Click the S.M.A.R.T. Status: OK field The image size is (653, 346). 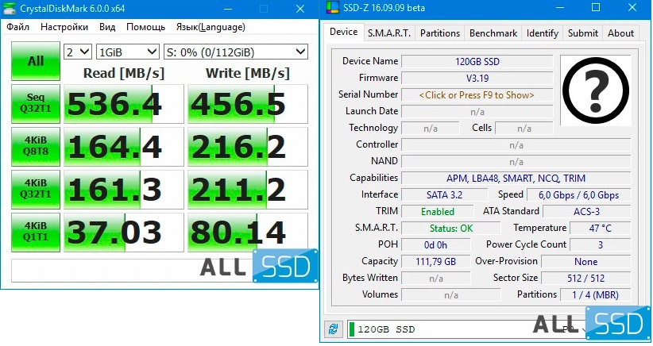[451, 229]
